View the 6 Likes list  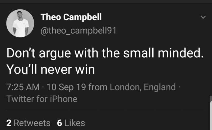click(x=71, y=123)
